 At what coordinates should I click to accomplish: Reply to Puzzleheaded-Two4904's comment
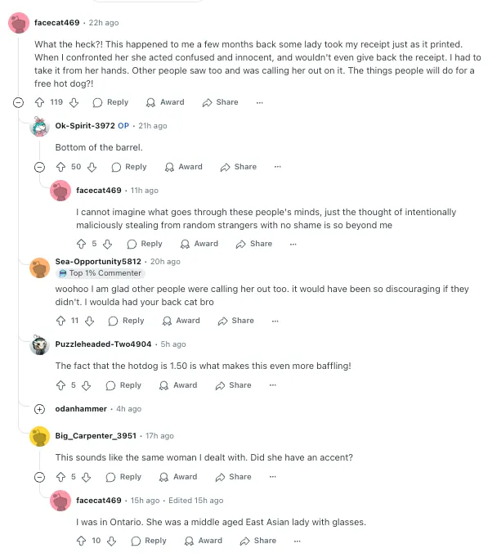click(123, 385)
